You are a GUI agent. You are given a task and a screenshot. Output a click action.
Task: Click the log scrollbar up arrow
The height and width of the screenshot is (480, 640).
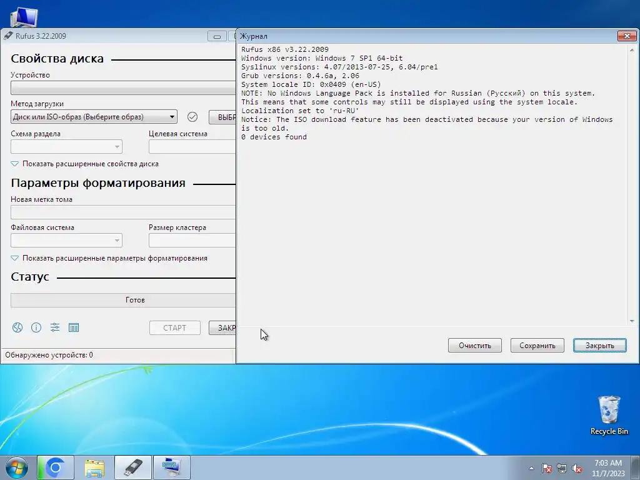coord(632,49)
